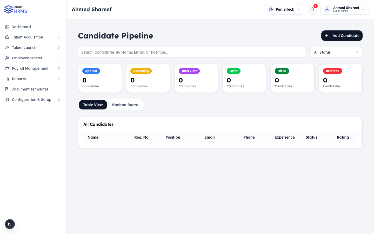Click the Add Candidate button

point(342,36)
